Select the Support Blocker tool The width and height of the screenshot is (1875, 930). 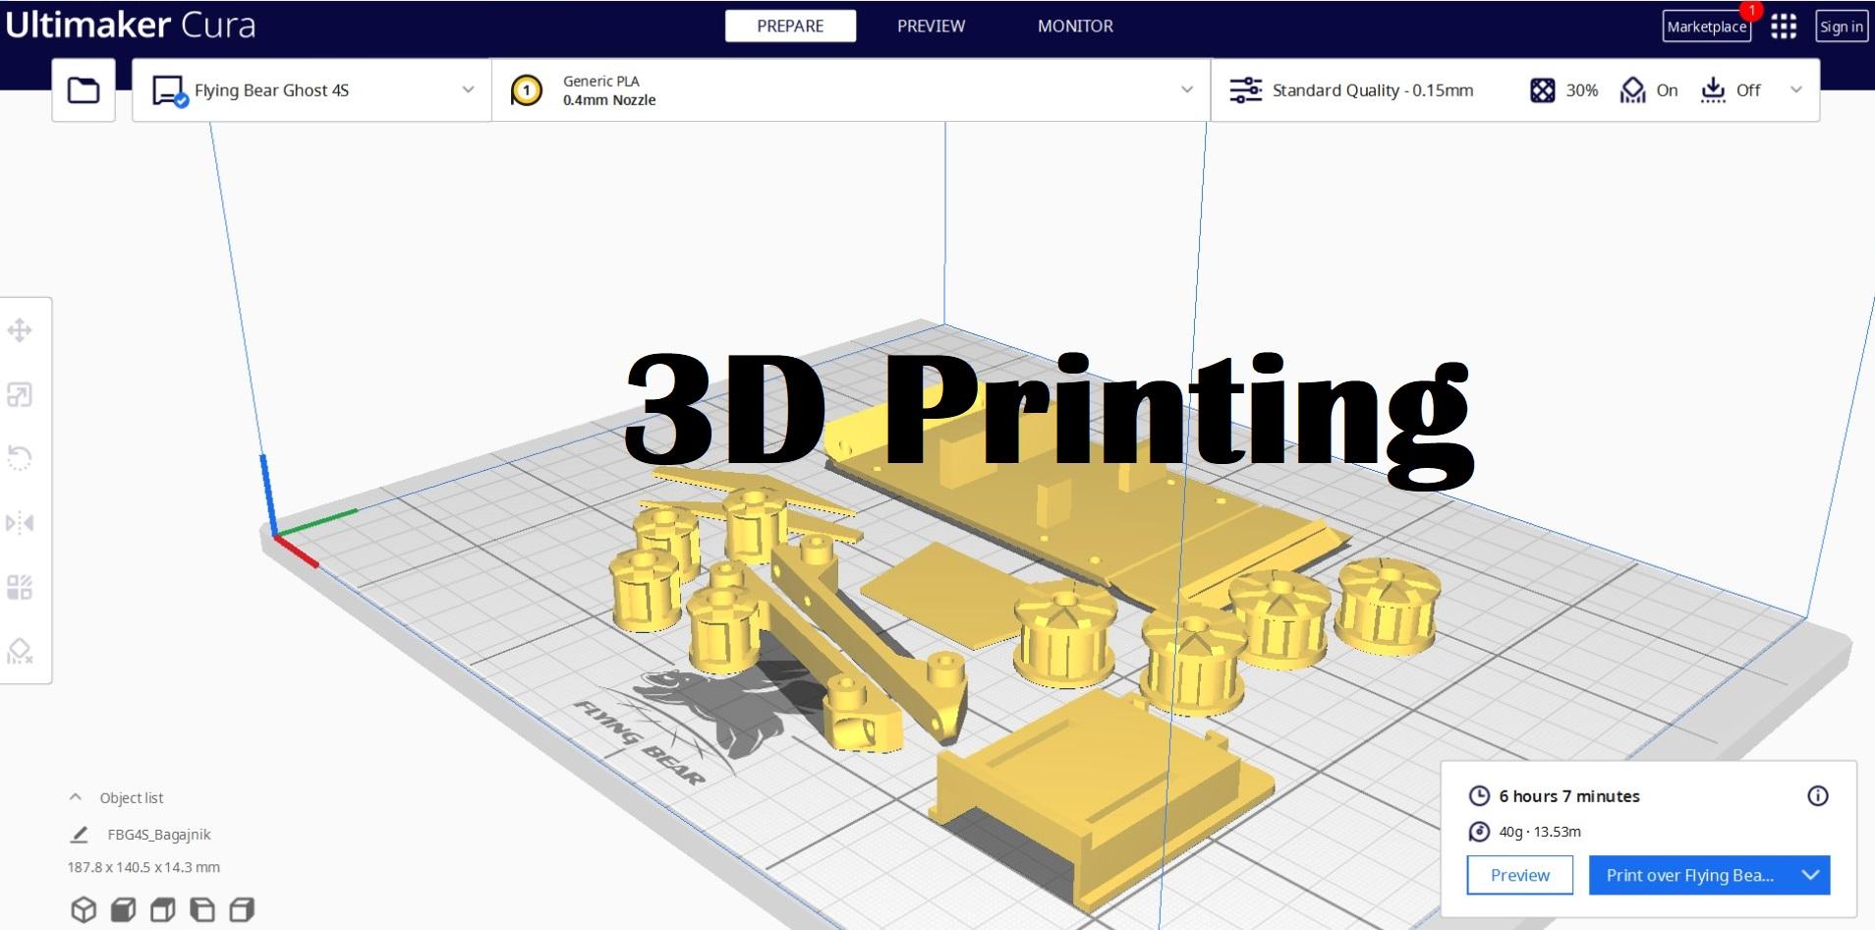20,651
